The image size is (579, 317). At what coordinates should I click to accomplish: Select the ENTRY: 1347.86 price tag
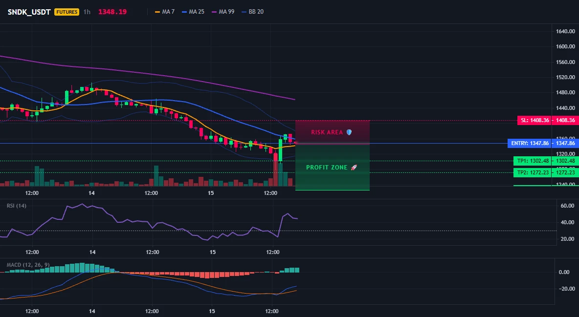(530, 143)
